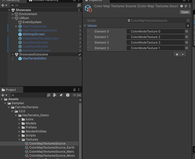Collapse the Values list foldout

coord(85,26)
